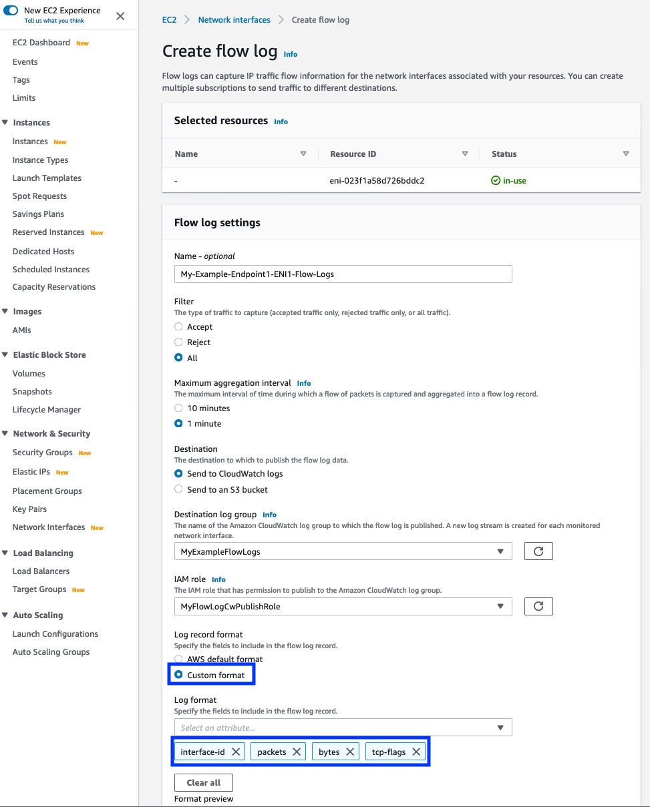Open Target Groups in the sidebar
This screenshot has height=807, width=650.
tap(39, 589)
